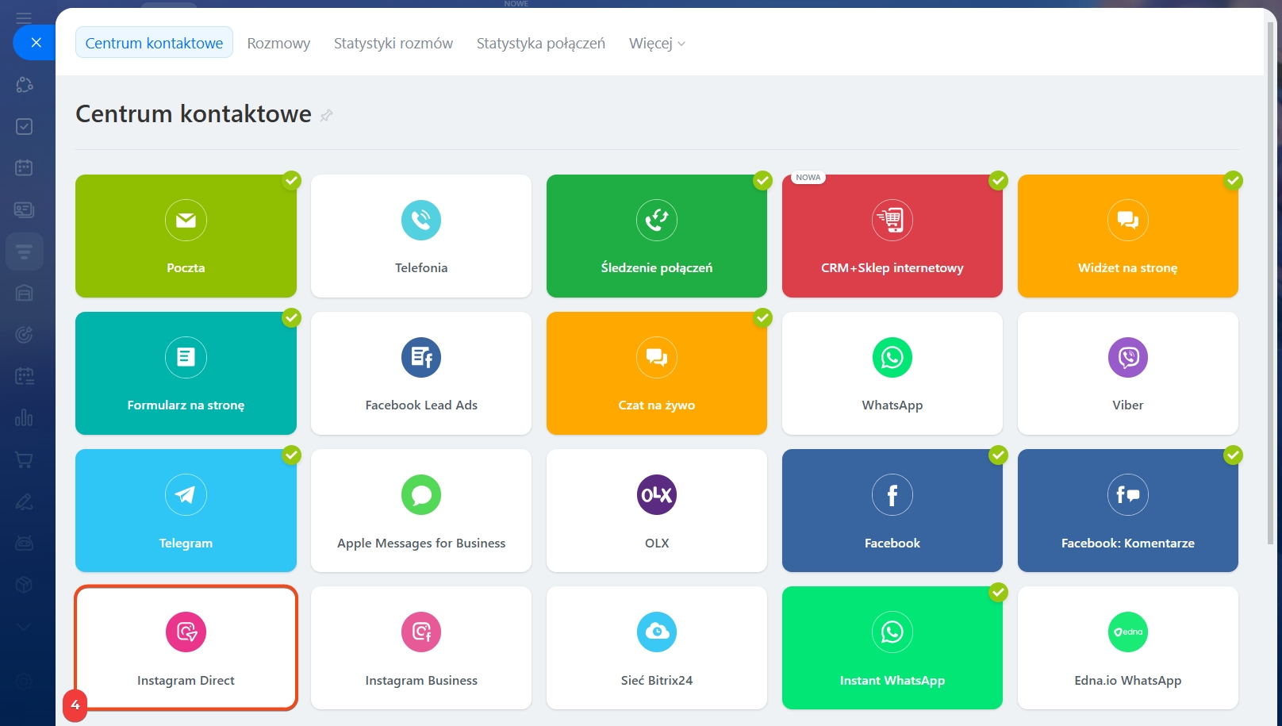
Task: Click the Instant WhatsApp icon
Action: tap(892, 632)
